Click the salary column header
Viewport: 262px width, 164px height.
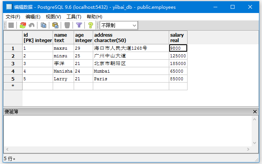[x=178, y=37]
